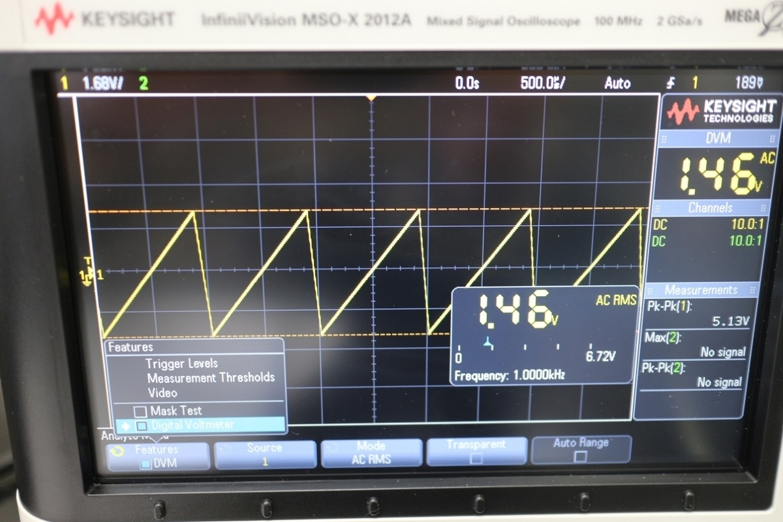Click the 0.0s delay value
Viewport: 783px width, 522px height.
click(467, 84)
